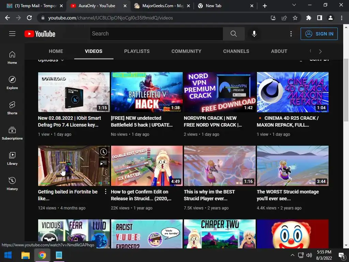349x262 pixels.
Task: Click the YouTube search input field
Action: pyautogui.click(x=156, y=34)
